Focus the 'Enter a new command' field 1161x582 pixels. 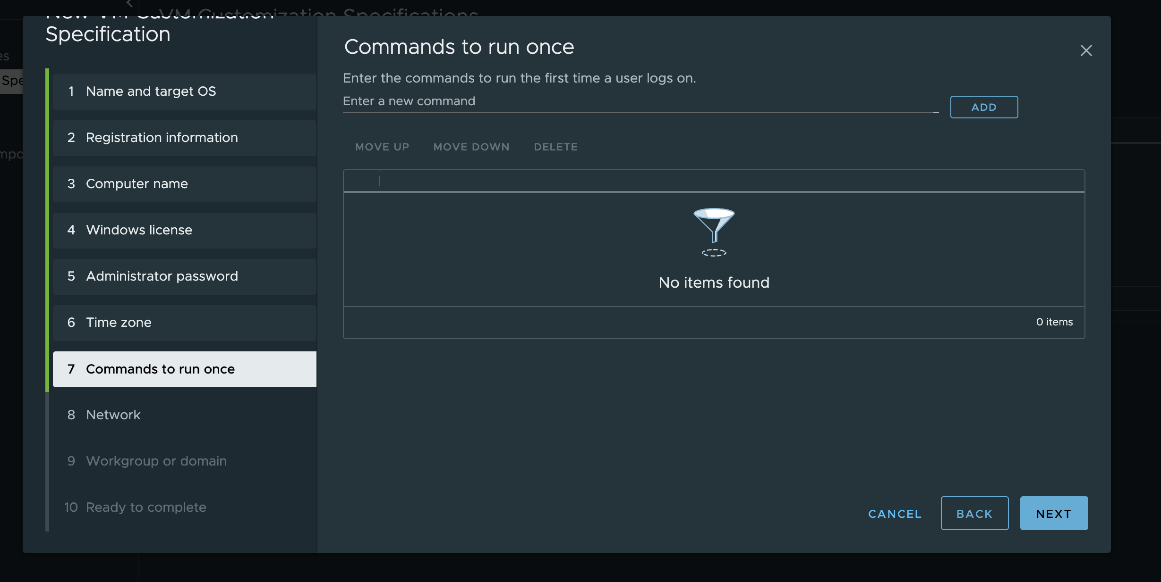(x=640, y=101)
